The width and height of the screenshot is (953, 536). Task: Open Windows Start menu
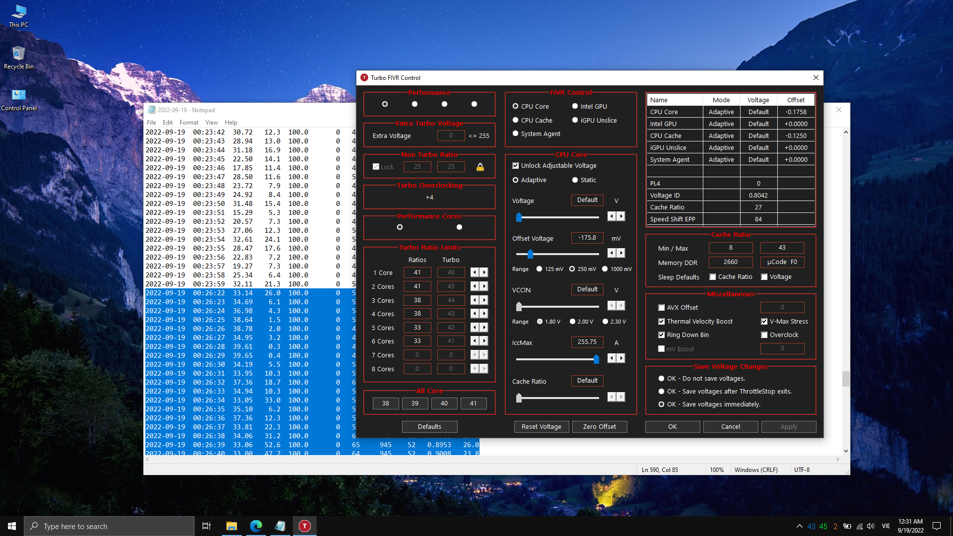(12, 526)
